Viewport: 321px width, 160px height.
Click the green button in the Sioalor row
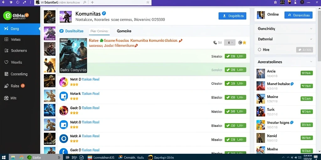[235, 56]
